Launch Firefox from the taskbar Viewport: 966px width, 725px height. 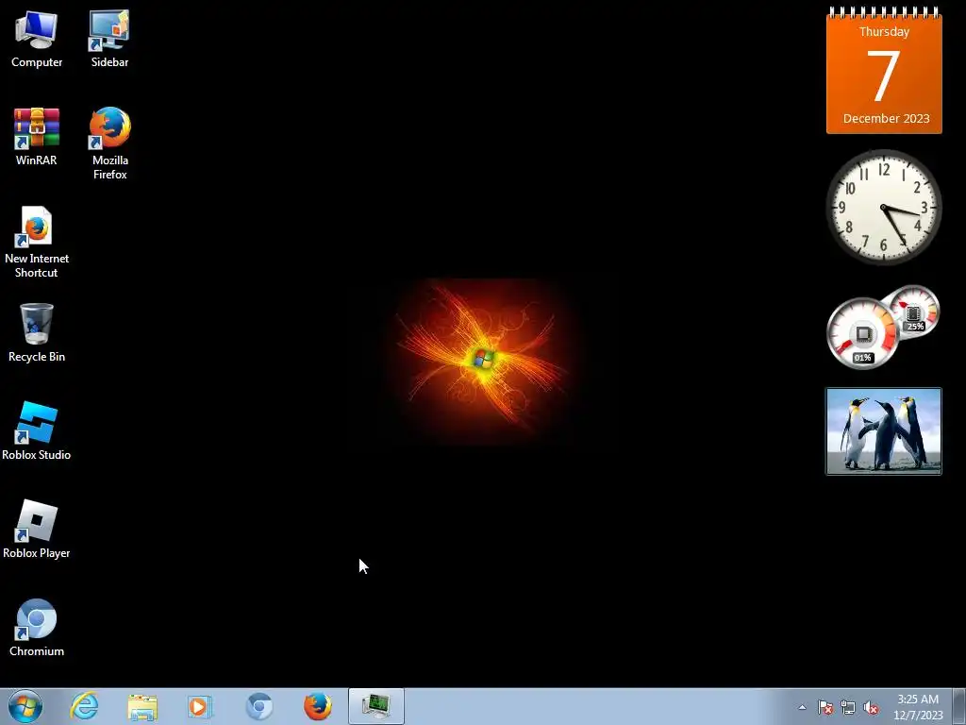pyautogui.click(x=317, y=706)
